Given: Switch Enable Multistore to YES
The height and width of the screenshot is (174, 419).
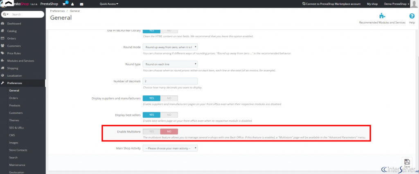Looking at the screenshot, I should [151, 132].
